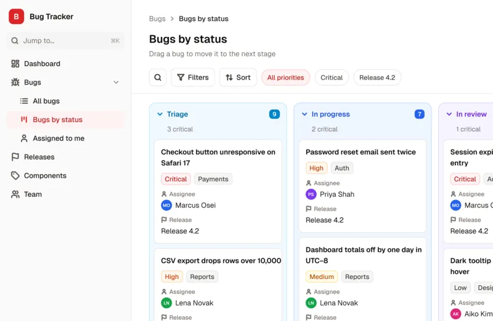Image resolution: width=493 pixels, height=321 pixels.
Task: Click the person icon beside Assigned to me
Action: click(24, 138)
